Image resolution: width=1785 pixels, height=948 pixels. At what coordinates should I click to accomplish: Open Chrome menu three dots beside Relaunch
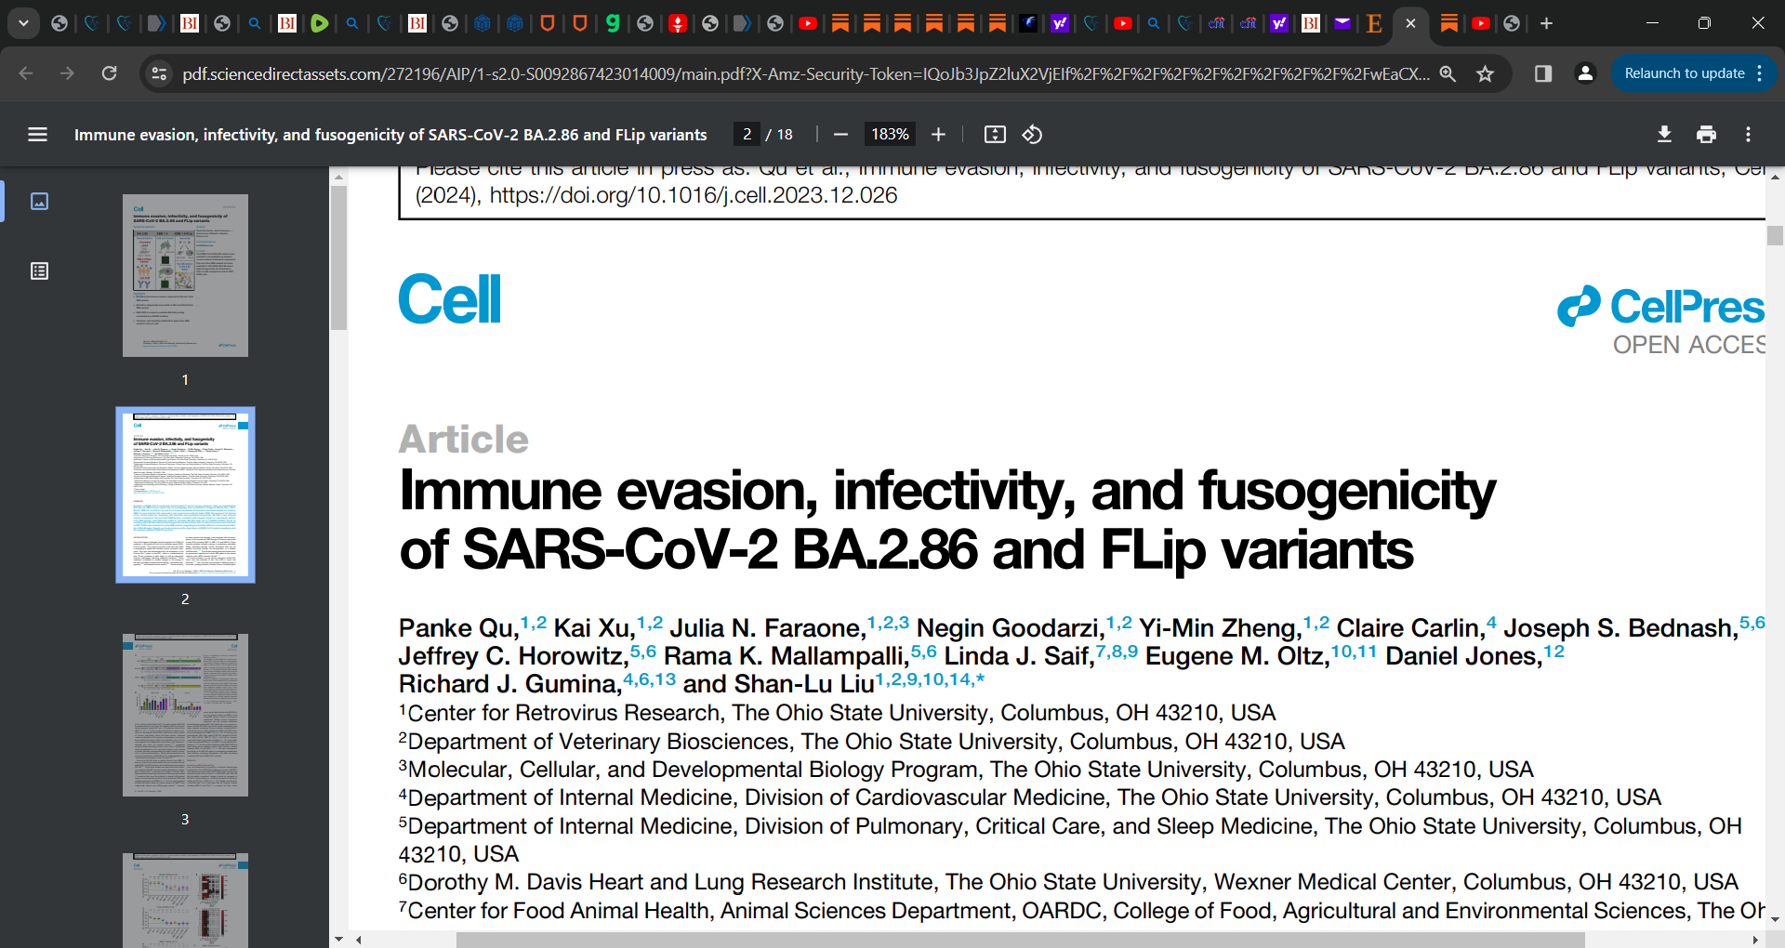[x=1760, y=73]
